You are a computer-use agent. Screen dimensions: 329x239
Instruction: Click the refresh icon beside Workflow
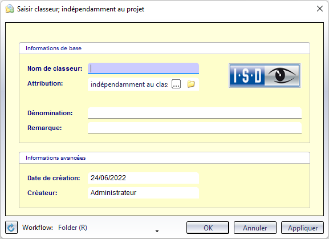(11, 228)
